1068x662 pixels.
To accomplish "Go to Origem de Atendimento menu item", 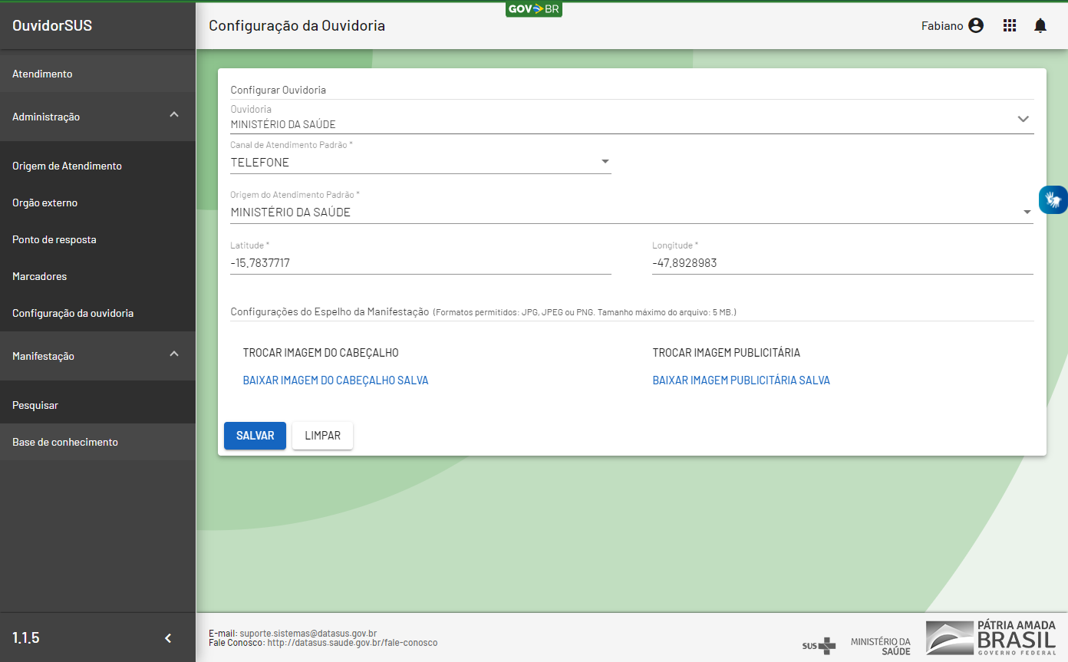I will click(67, 166).
